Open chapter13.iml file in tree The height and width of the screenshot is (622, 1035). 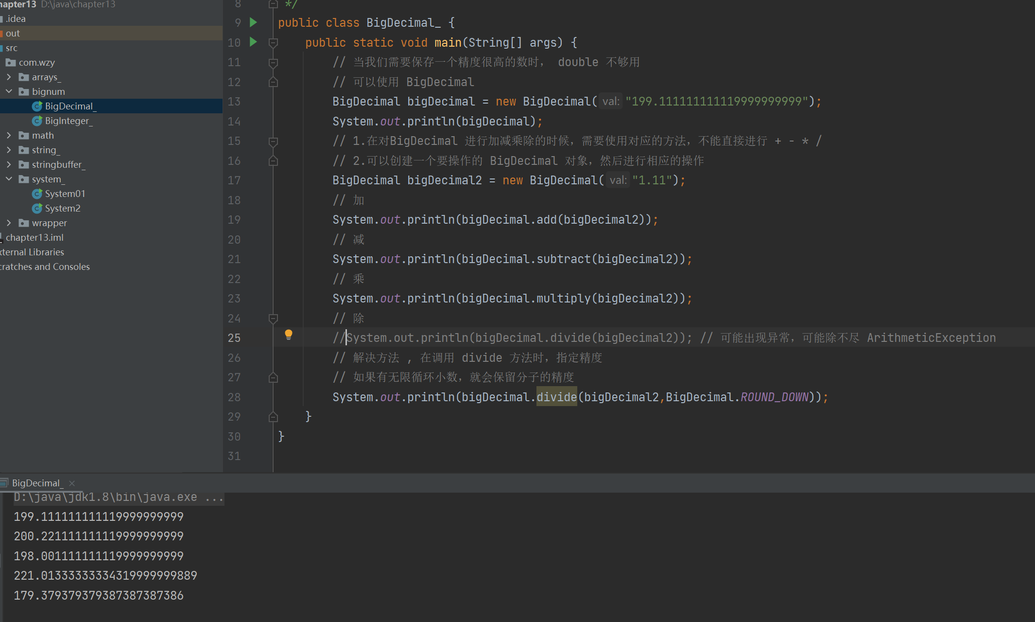point(34,237)
